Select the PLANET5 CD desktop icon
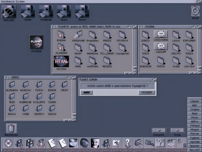Screen dimensions: 202x152 (x=36, y=42)
